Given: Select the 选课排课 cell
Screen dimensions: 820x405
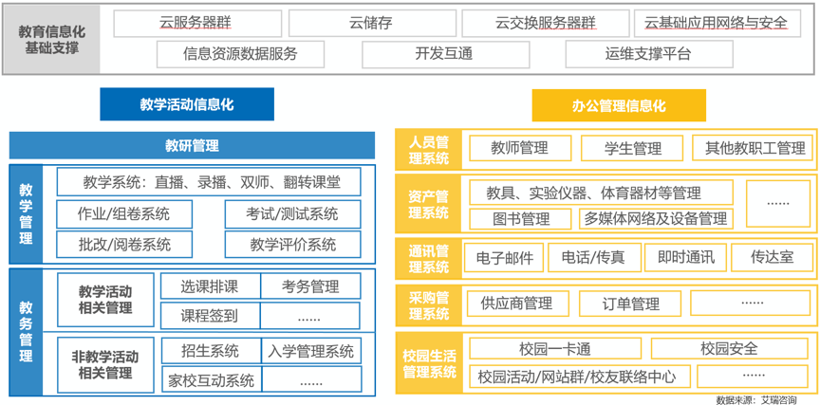Looking at the screenshot, I should pos(211,285).
